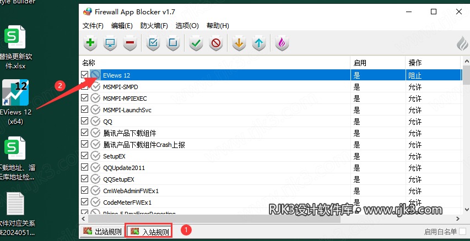Screen dimensions: 470x241
Task: Click the Check selected toolbar icon
Action: pyautogui.click(x=153, y=43)
